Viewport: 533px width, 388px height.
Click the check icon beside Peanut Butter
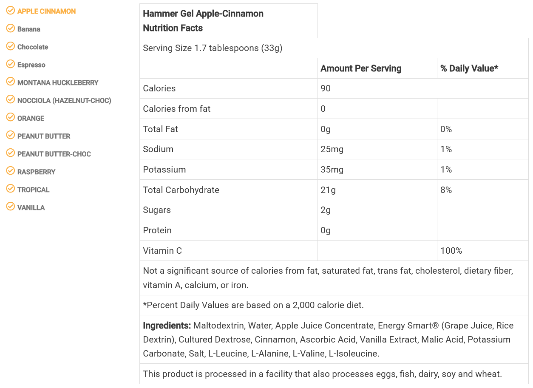click(11, 136)
